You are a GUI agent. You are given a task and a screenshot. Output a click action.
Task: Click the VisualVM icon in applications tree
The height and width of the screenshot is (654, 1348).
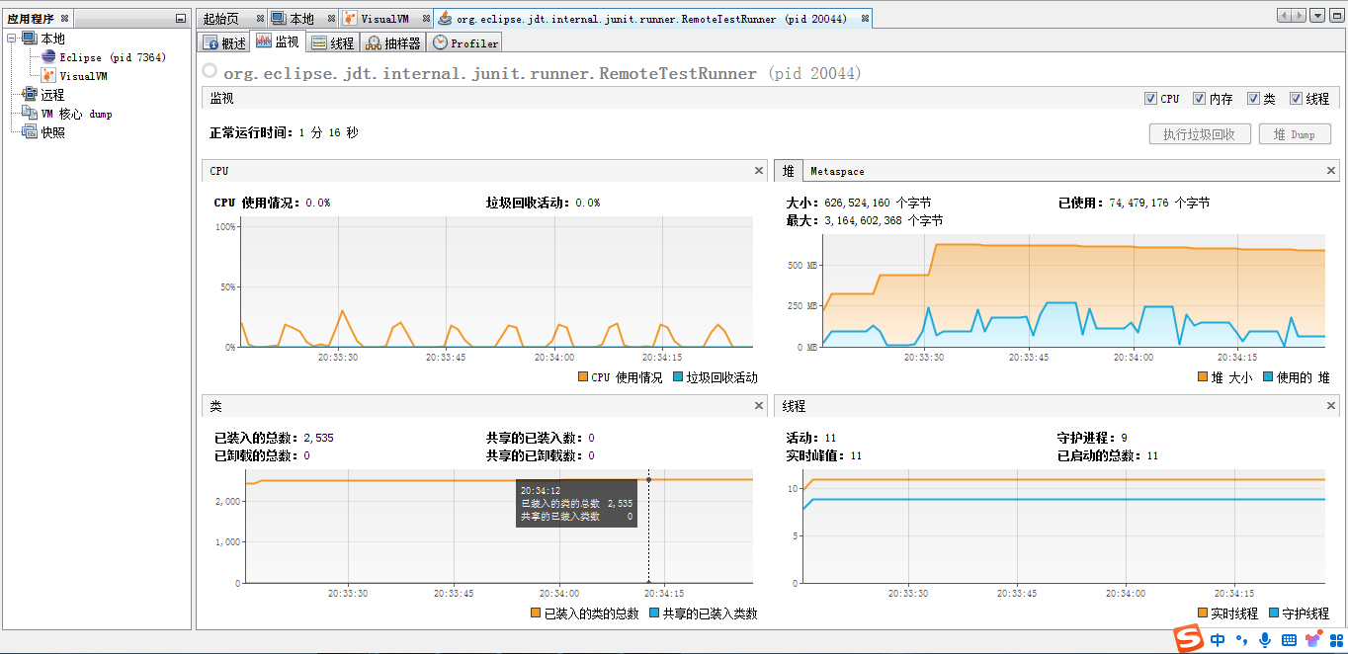48,76
